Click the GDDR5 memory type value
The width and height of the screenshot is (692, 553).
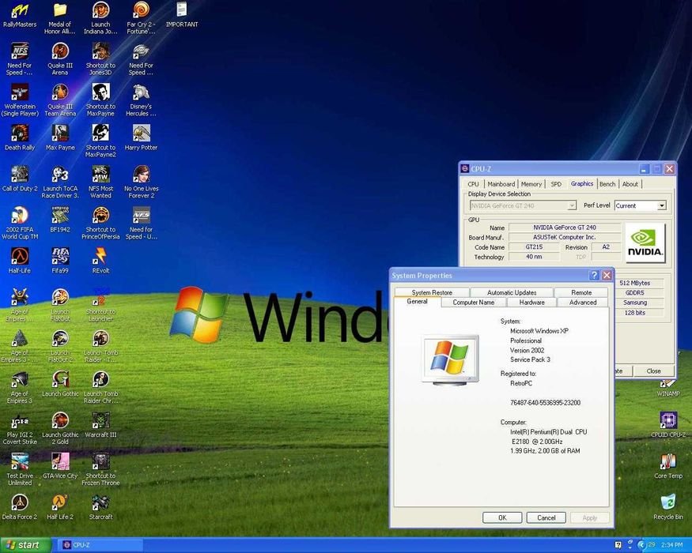[634, 293]
